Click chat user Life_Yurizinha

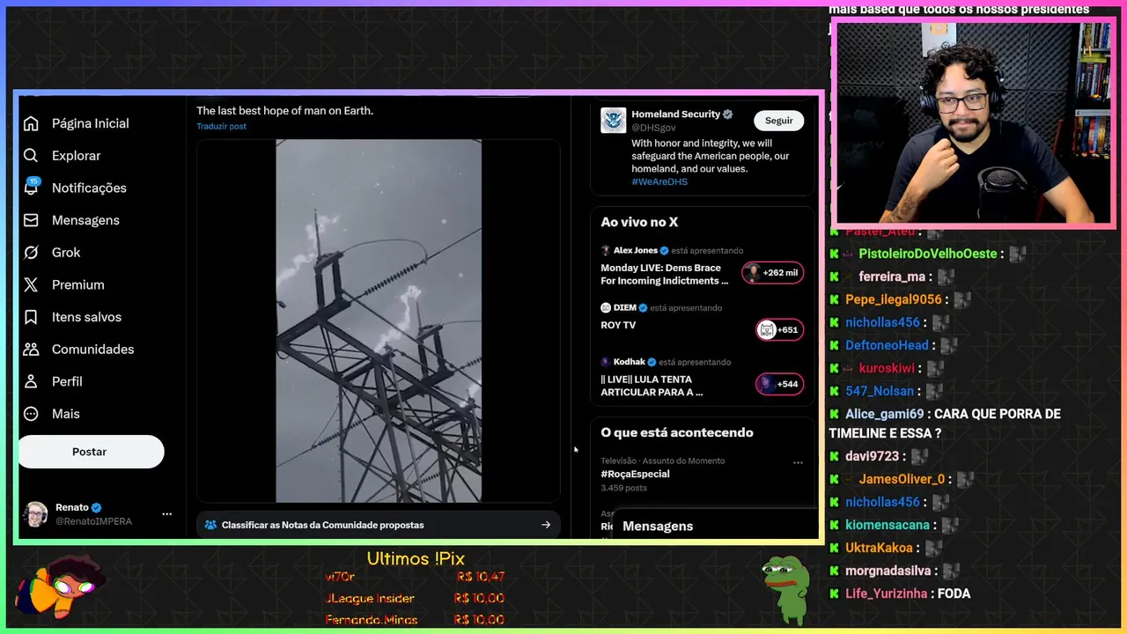(x=886, y=593)
